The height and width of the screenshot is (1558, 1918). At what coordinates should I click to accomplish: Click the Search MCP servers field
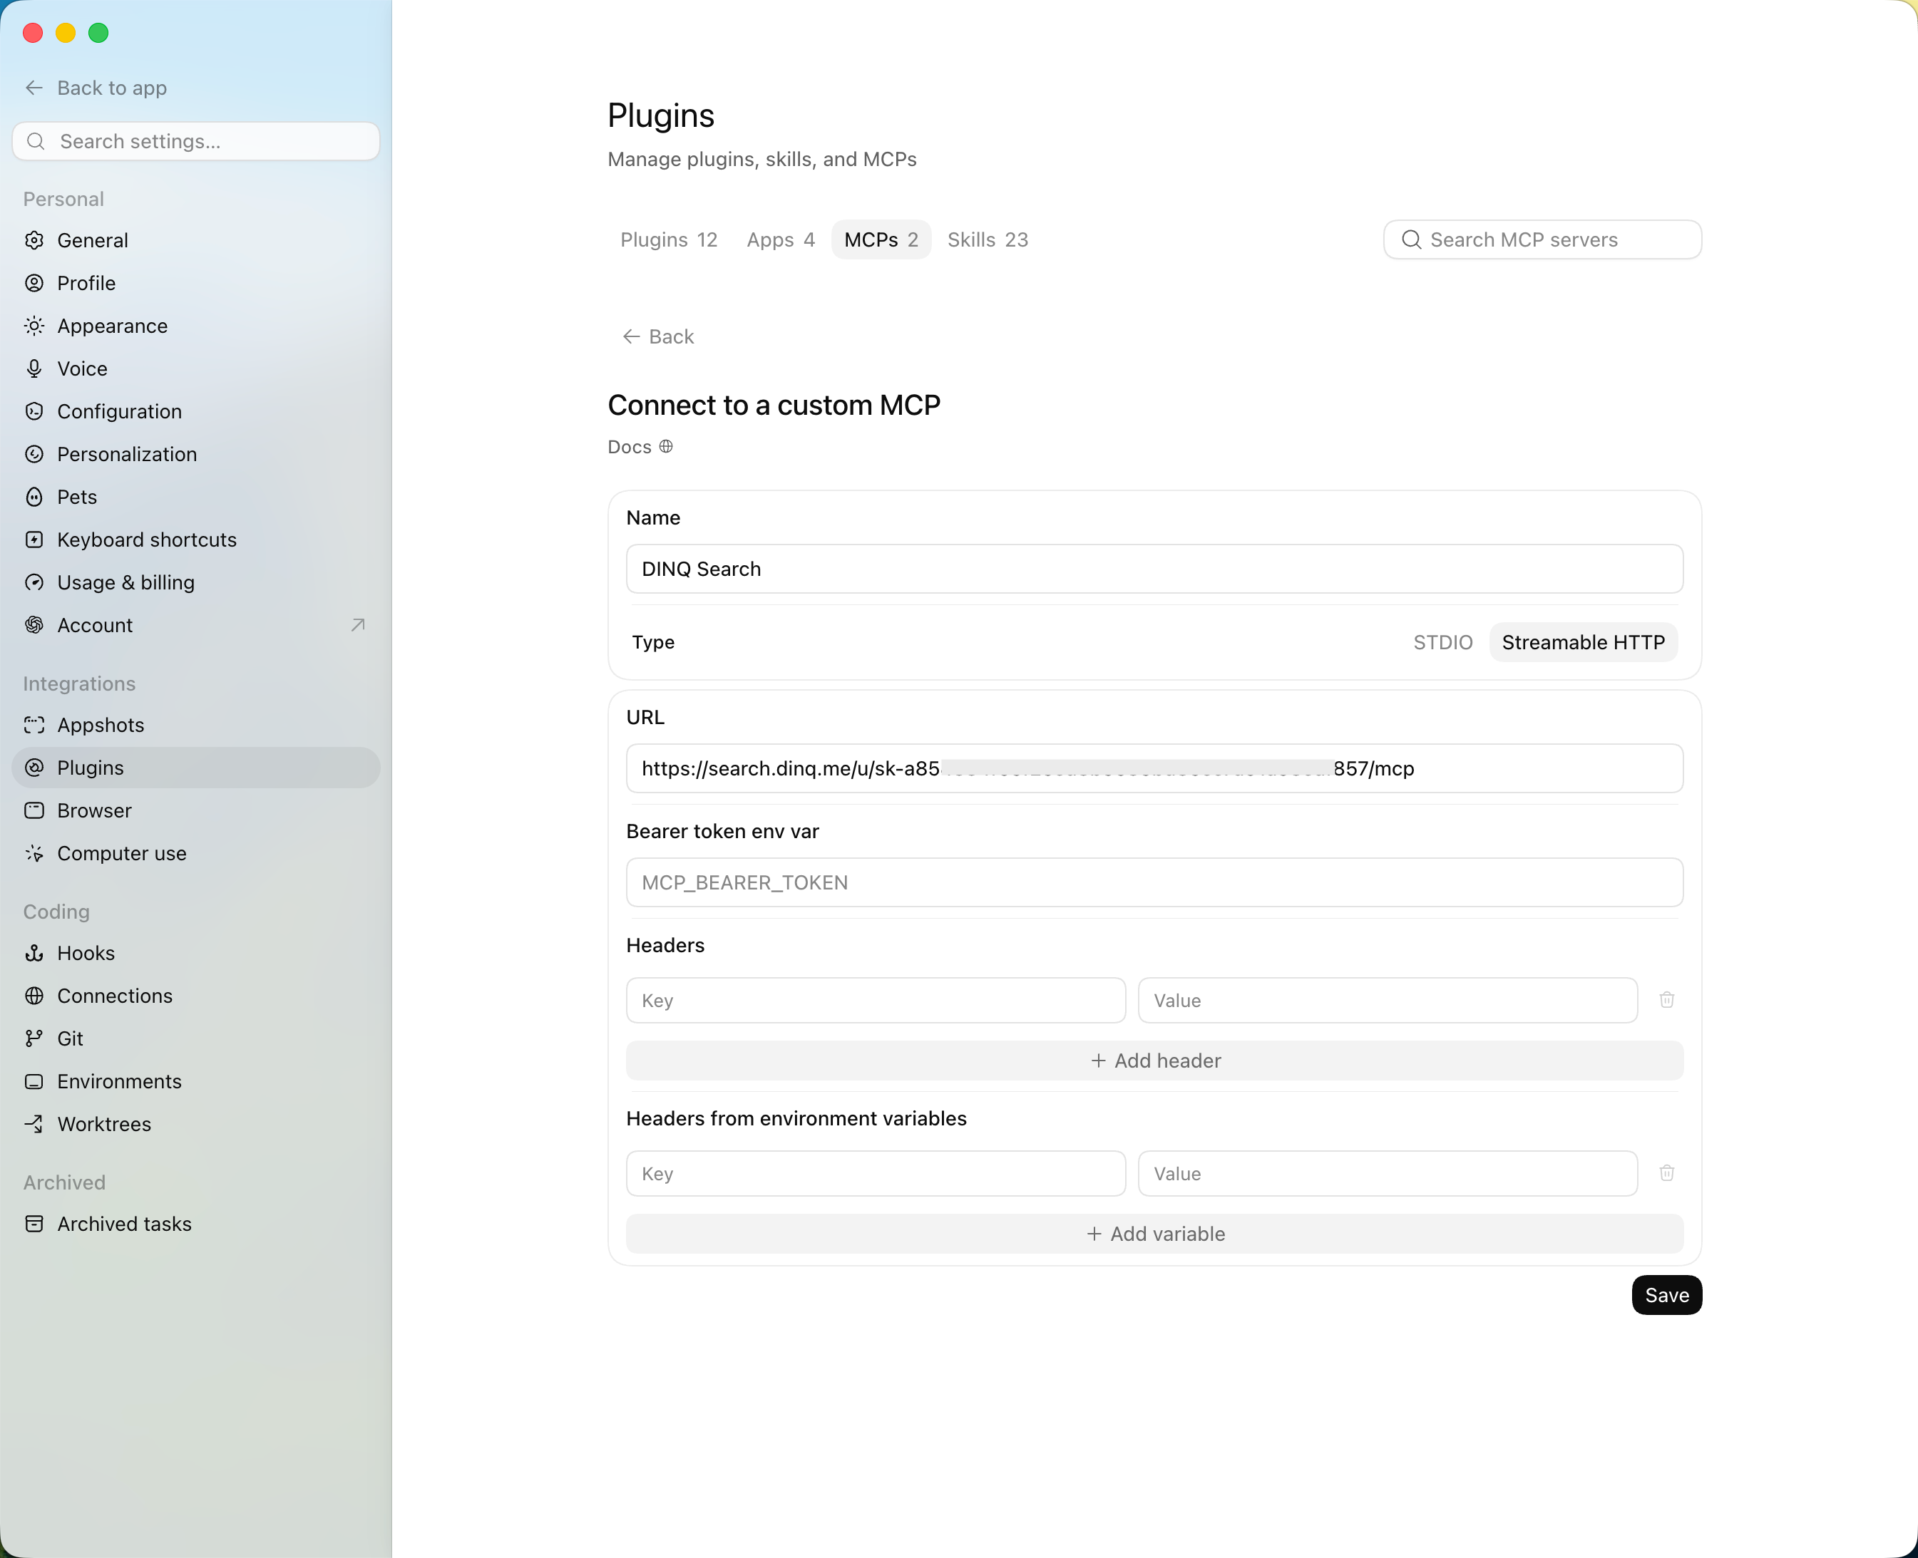[x=1542, y=239]
